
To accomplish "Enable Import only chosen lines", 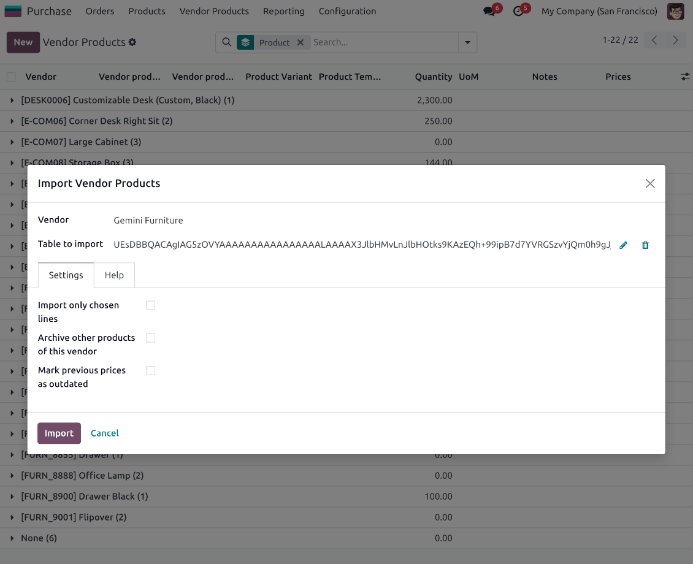I will tap(150, 305).
